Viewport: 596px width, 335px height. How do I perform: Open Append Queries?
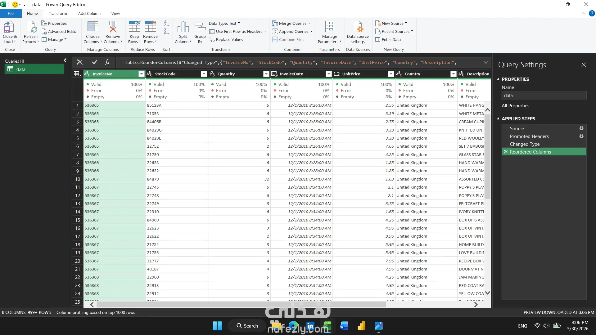coord(292,31)
